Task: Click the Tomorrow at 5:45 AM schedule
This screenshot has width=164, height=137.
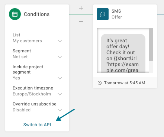Action: (x=125, y=83)
